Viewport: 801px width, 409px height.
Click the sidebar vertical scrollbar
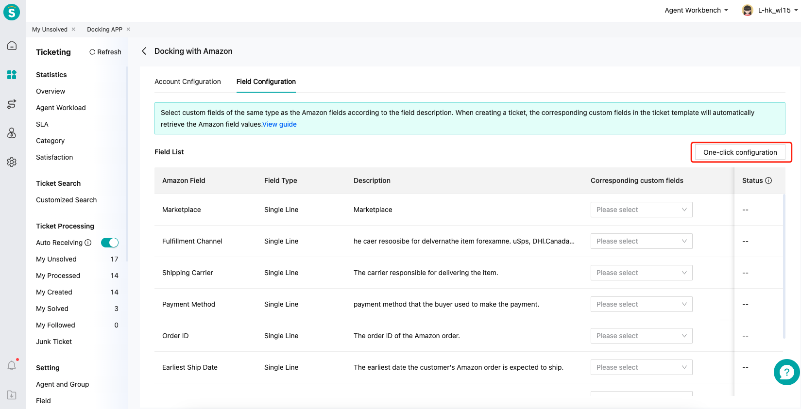(127, 165)
